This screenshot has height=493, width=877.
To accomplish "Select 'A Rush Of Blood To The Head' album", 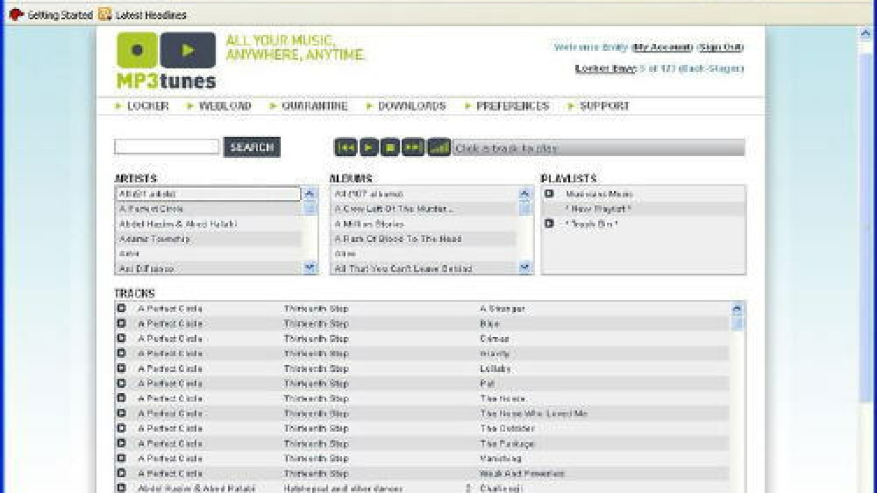I will [x=398, y=239].
